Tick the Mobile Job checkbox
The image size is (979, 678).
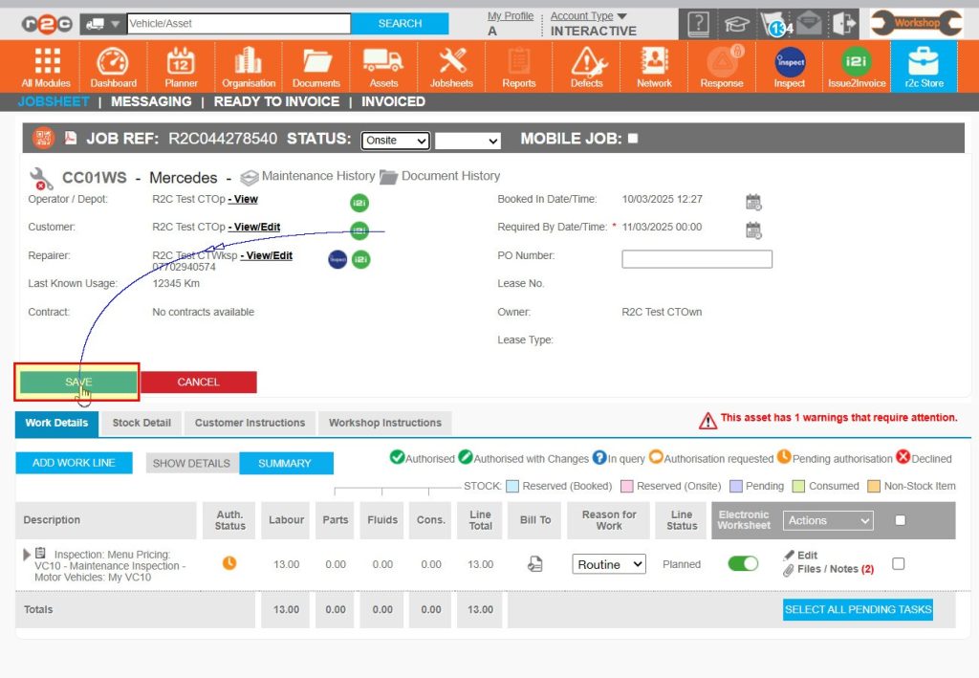point(633,139)
